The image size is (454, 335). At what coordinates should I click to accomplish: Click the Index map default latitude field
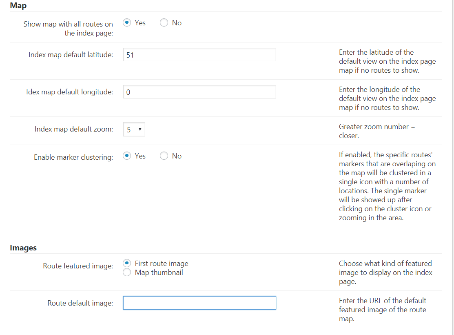point(199,55)
